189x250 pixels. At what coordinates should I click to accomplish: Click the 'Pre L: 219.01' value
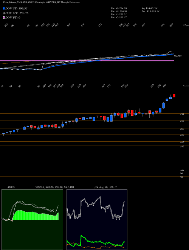pyautogui.click(x=119, y=14)
